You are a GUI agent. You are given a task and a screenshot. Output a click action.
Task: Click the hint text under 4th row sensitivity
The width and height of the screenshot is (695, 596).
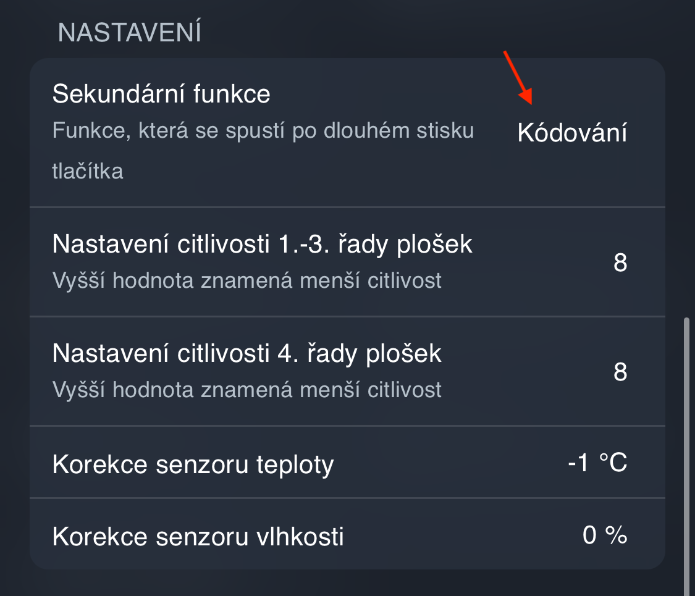[x=247, y=390]
